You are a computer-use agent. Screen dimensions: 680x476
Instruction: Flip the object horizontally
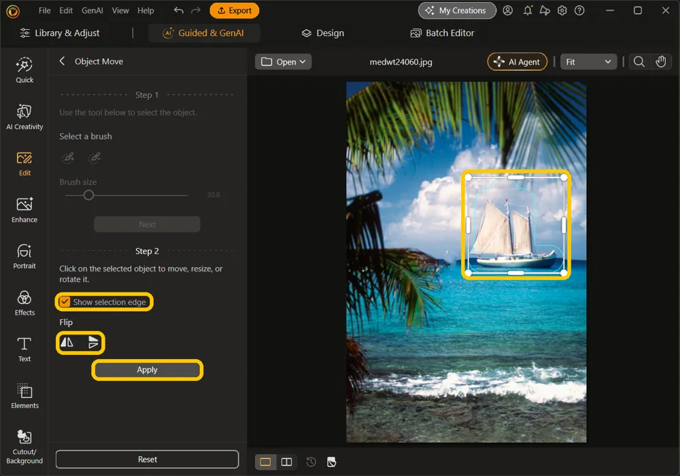(x=67, y=343)
